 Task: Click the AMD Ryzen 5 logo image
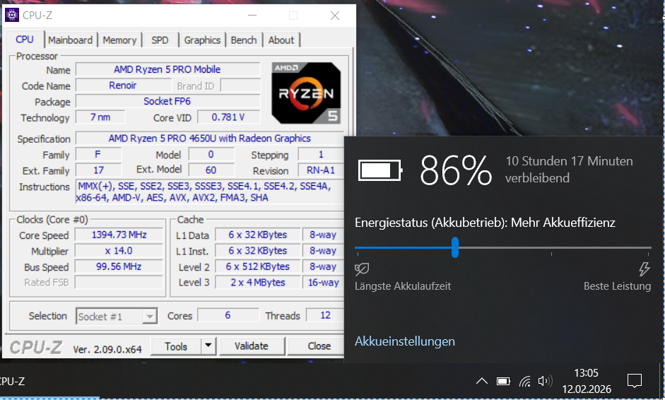306,93
